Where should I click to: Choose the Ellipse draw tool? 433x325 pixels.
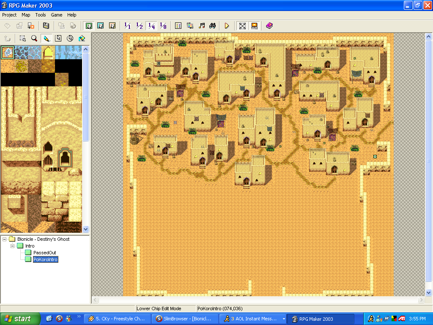[70, 39]
